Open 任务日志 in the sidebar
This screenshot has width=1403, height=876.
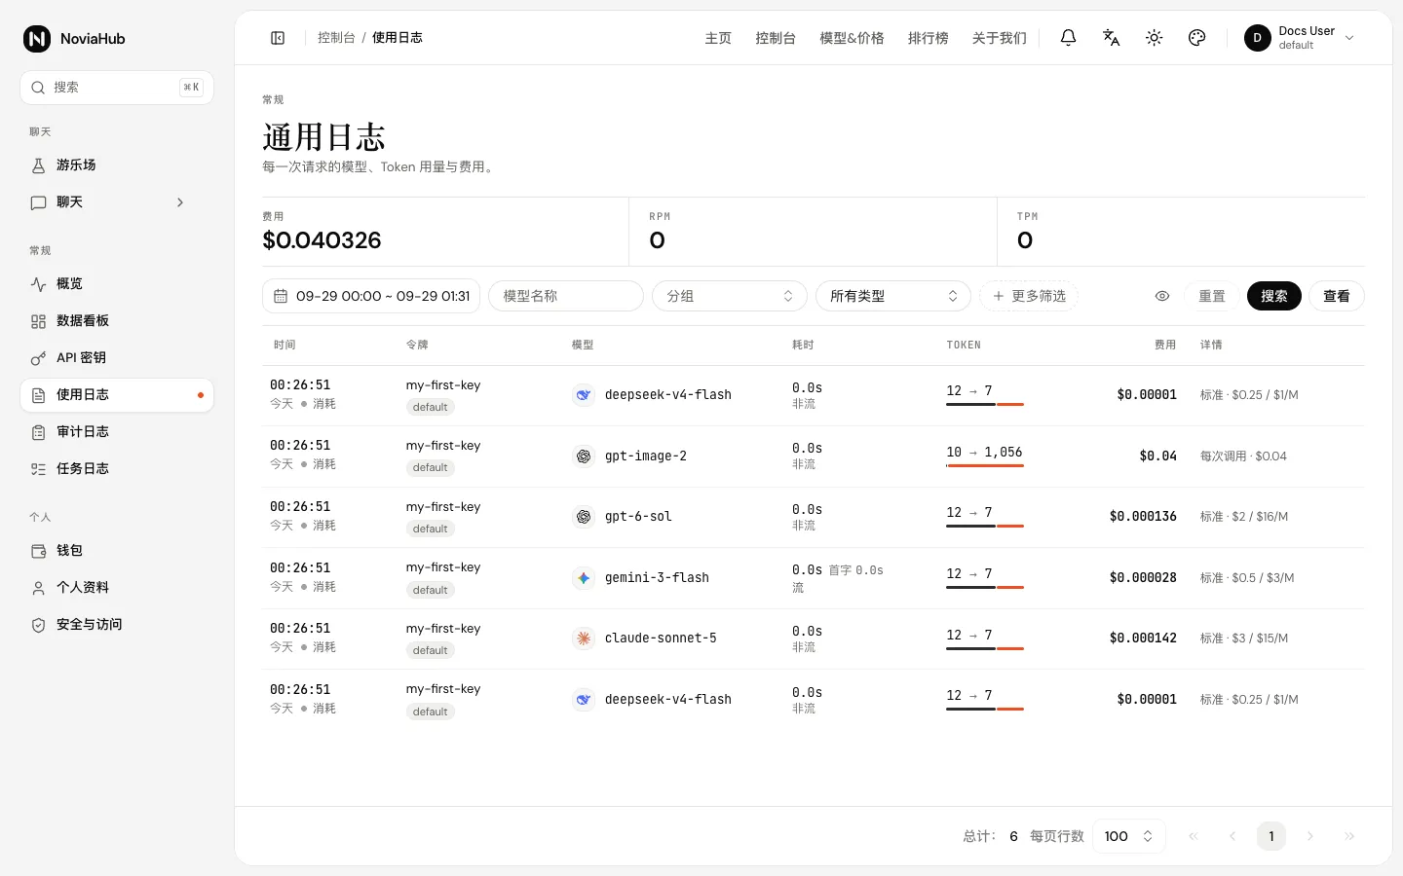[117, 469]
